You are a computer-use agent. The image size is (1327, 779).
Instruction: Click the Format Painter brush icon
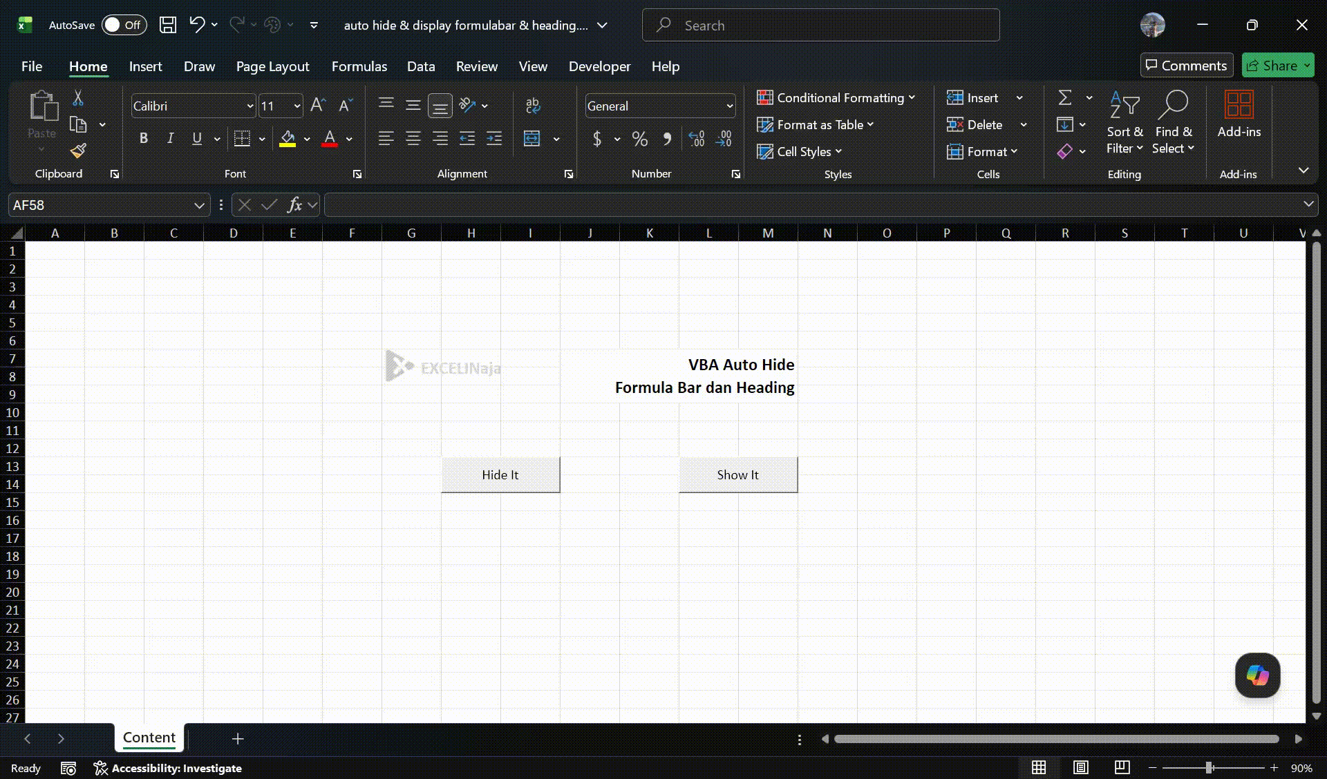pos(78,151)
